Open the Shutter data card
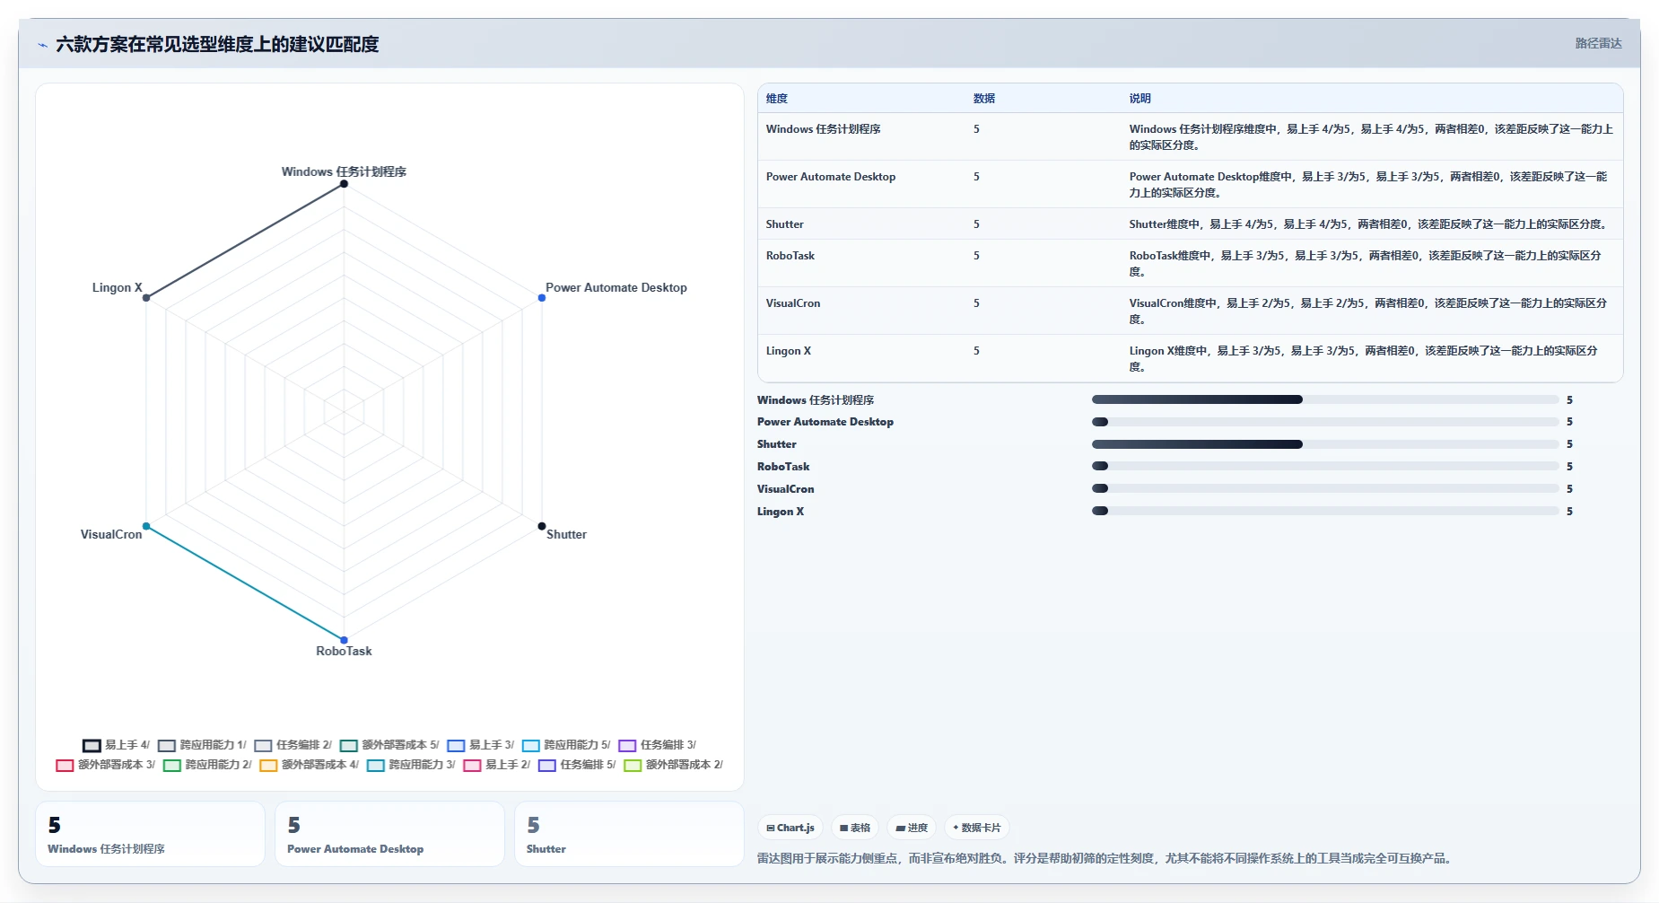This screenshot has height=903, width=1659. pos(629,834)
